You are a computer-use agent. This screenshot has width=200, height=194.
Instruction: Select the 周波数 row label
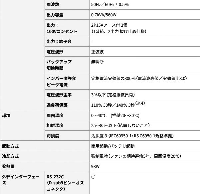click(x=53, y=5)
